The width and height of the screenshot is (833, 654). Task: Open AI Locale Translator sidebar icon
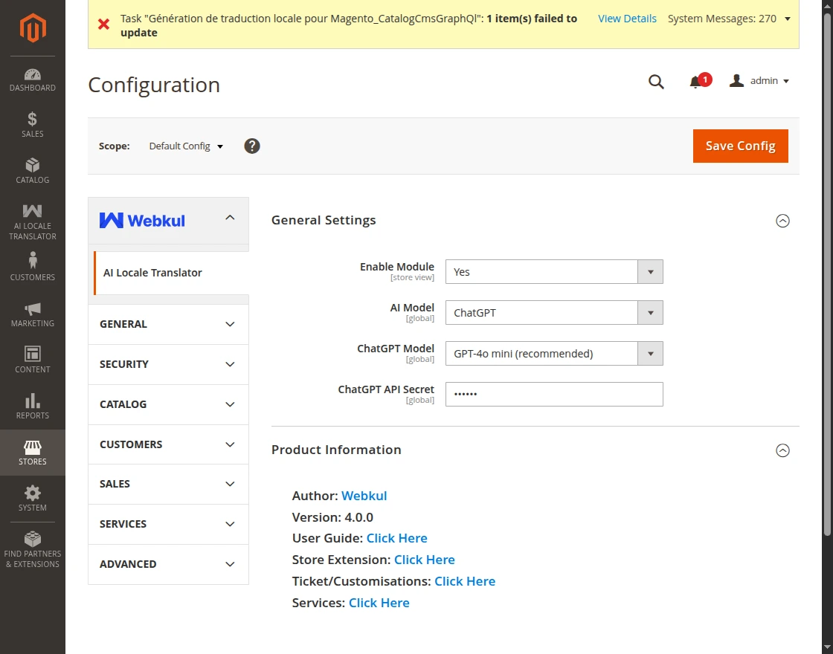tap(32, 221)
